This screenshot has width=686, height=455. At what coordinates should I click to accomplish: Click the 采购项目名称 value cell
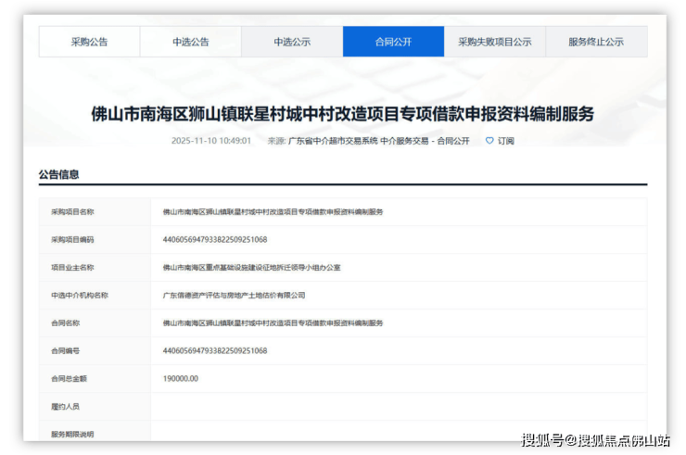pyautogui.click(x=273, y=211)
